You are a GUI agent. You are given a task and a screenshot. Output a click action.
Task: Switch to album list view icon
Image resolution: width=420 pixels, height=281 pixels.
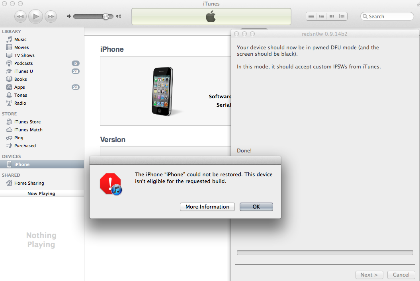tap(321, 16)
